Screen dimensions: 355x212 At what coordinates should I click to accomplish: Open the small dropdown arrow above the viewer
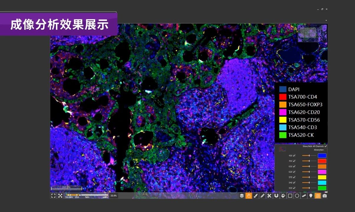326,20
